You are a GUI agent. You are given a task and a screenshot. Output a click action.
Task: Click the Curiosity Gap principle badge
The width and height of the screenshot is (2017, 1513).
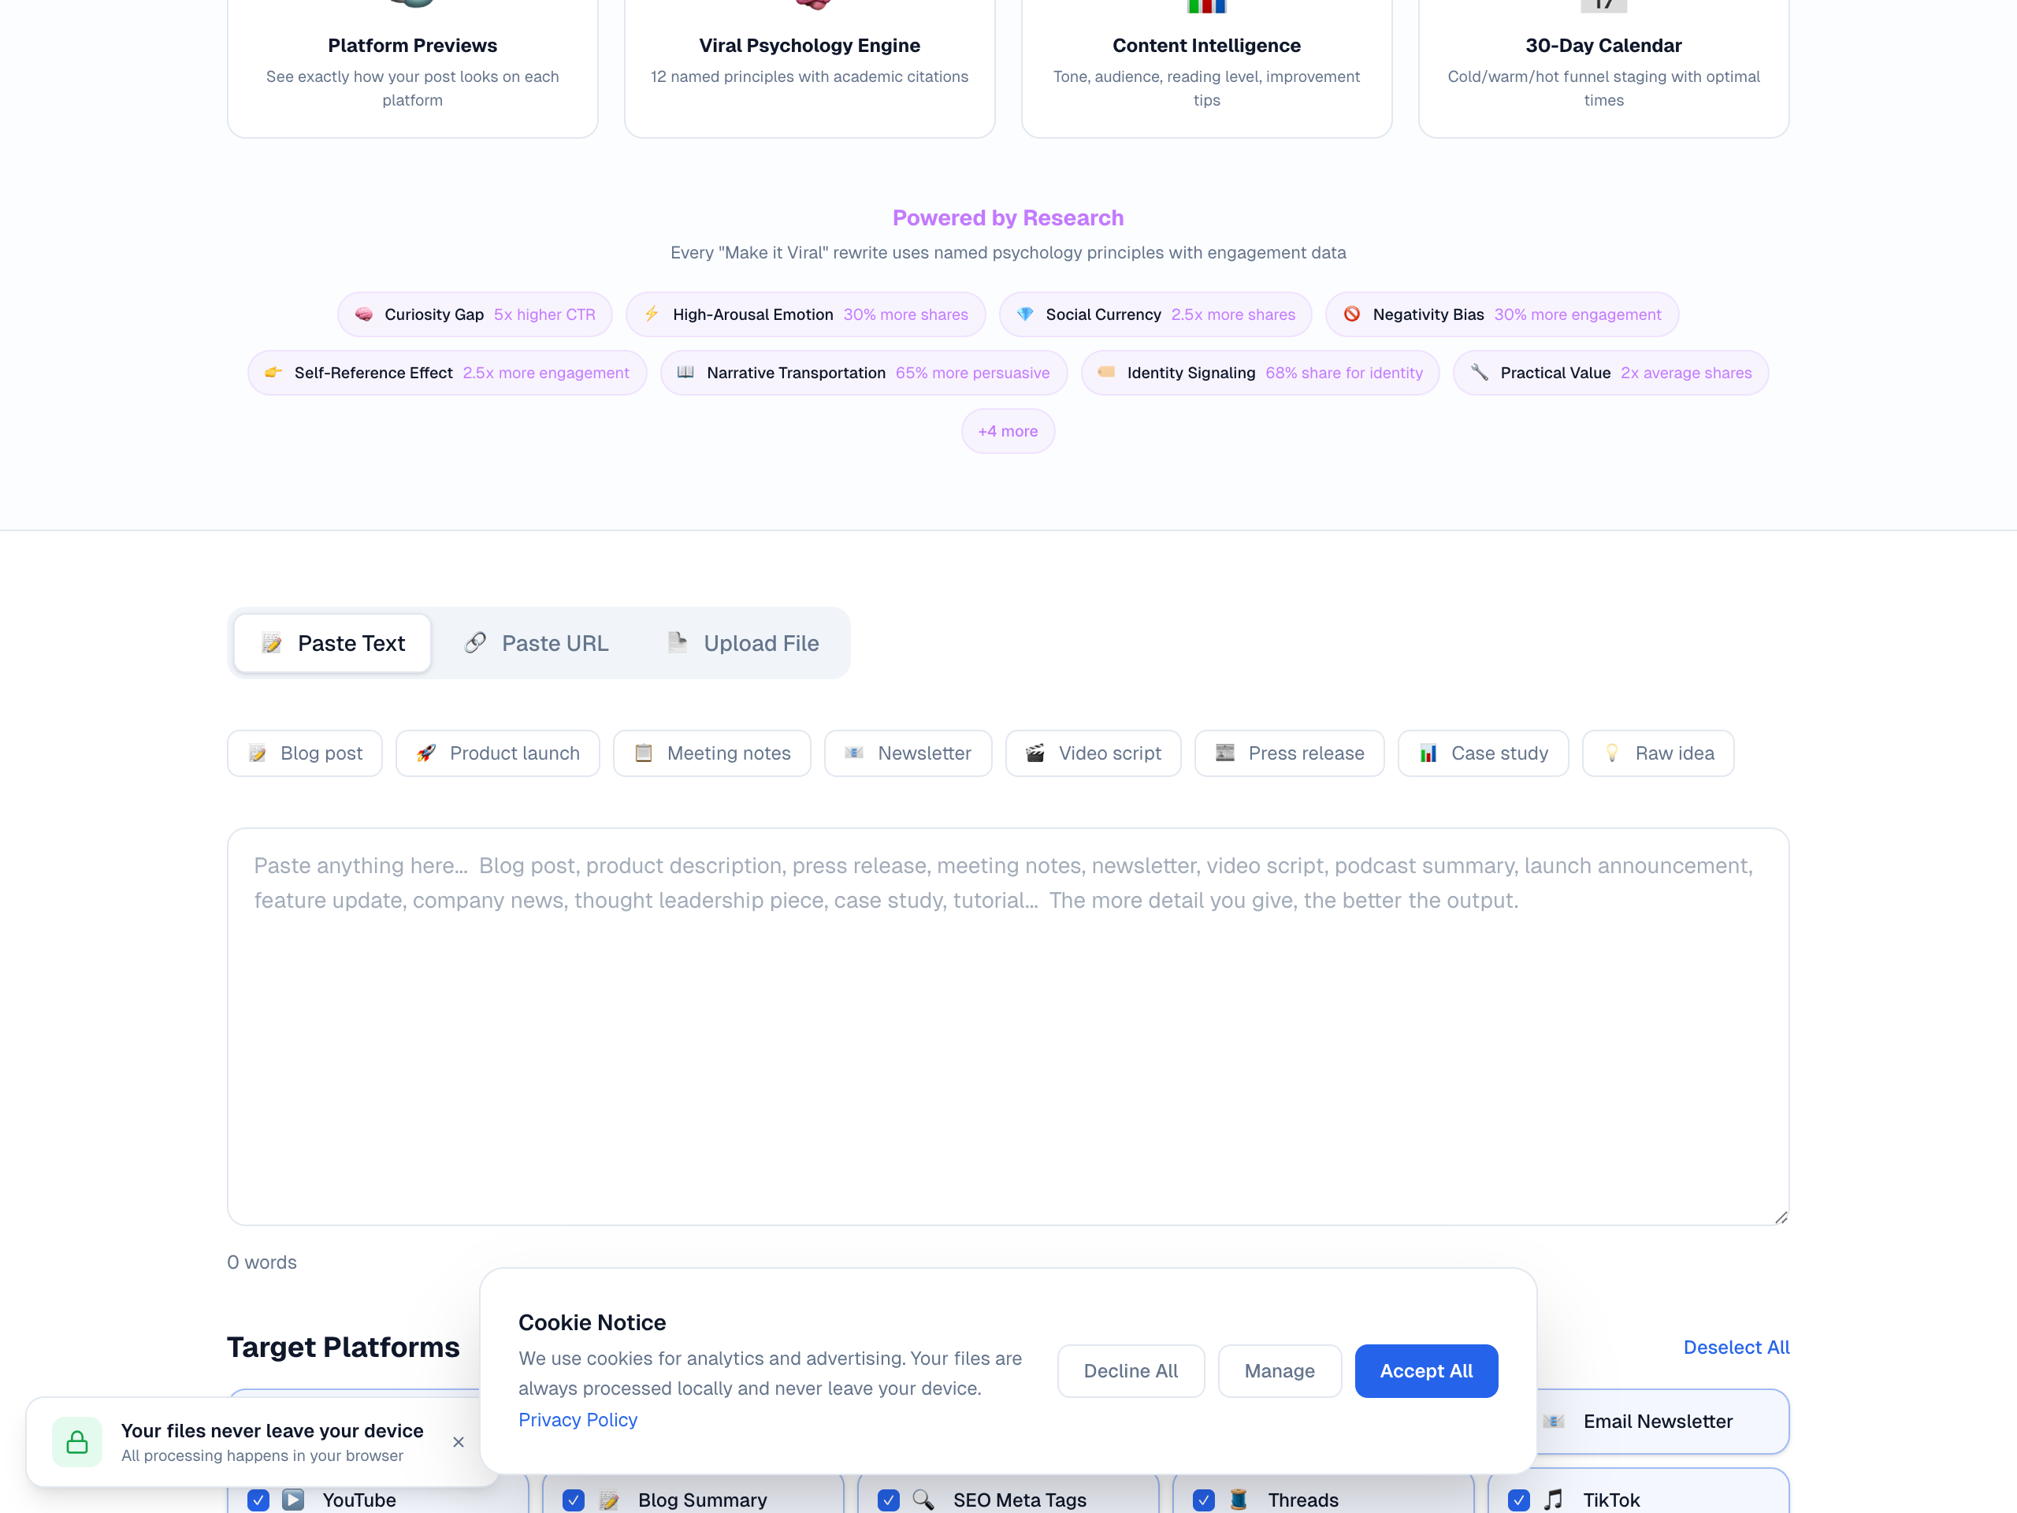pyautogui.click(x=474, y=314)
